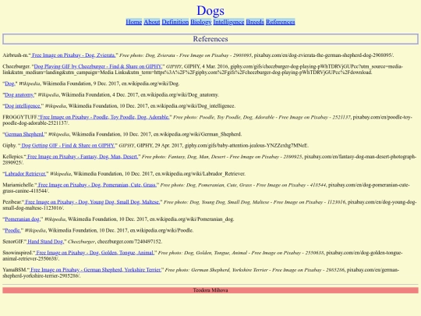Open the Dog Playing GIF by Cheezburger link
Screen dimensions: 421x316
tap(98, 66)
